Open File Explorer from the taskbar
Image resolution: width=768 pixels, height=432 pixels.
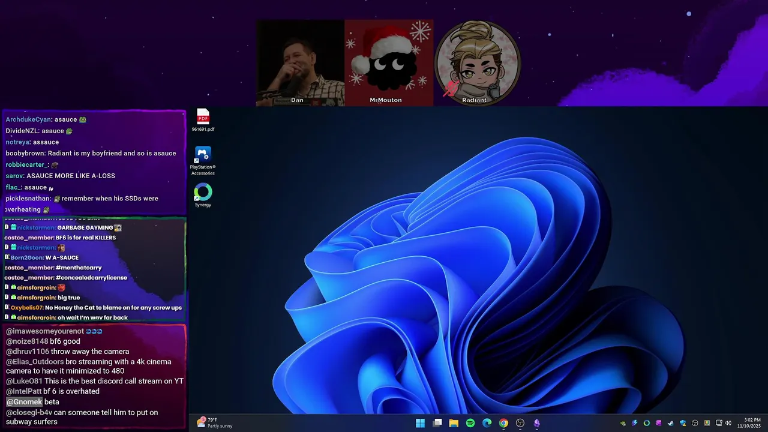[454, 423]
